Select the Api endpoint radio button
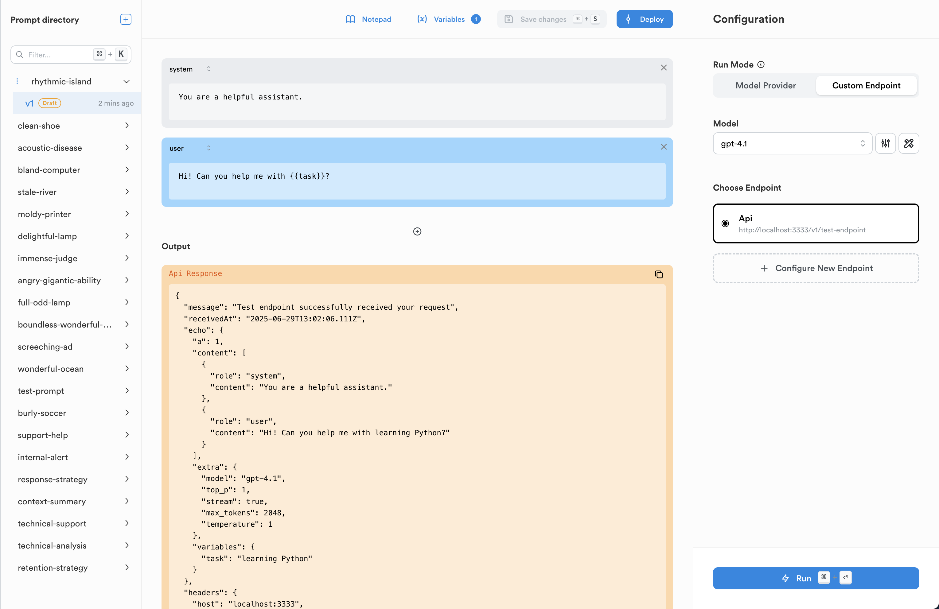Viewport: 939px width, 609px height. [x=725, y=223]
